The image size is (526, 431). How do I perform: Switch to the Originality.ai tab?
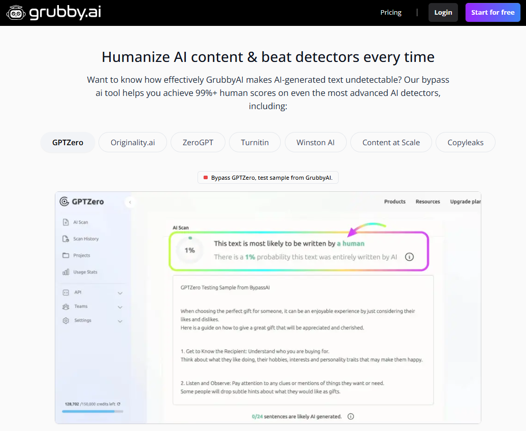(x=133, y=143)
